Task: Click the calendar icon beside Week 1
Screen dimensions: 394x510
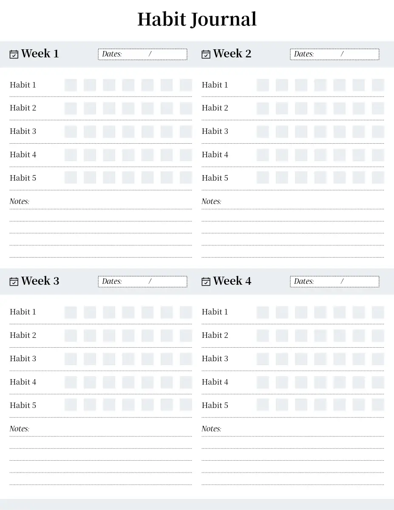Action: point(14,54)
